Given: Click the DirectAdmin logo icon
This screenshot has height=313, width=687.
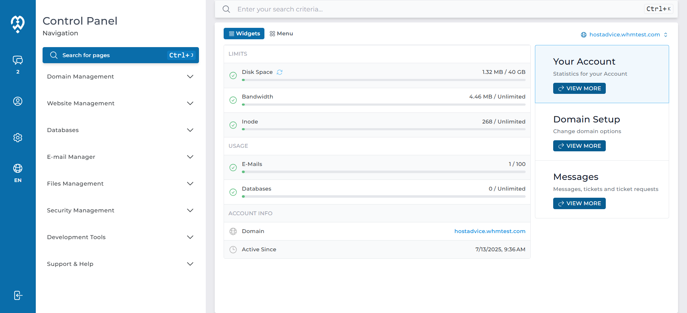Looking at the screenshot, I should 18,24.
